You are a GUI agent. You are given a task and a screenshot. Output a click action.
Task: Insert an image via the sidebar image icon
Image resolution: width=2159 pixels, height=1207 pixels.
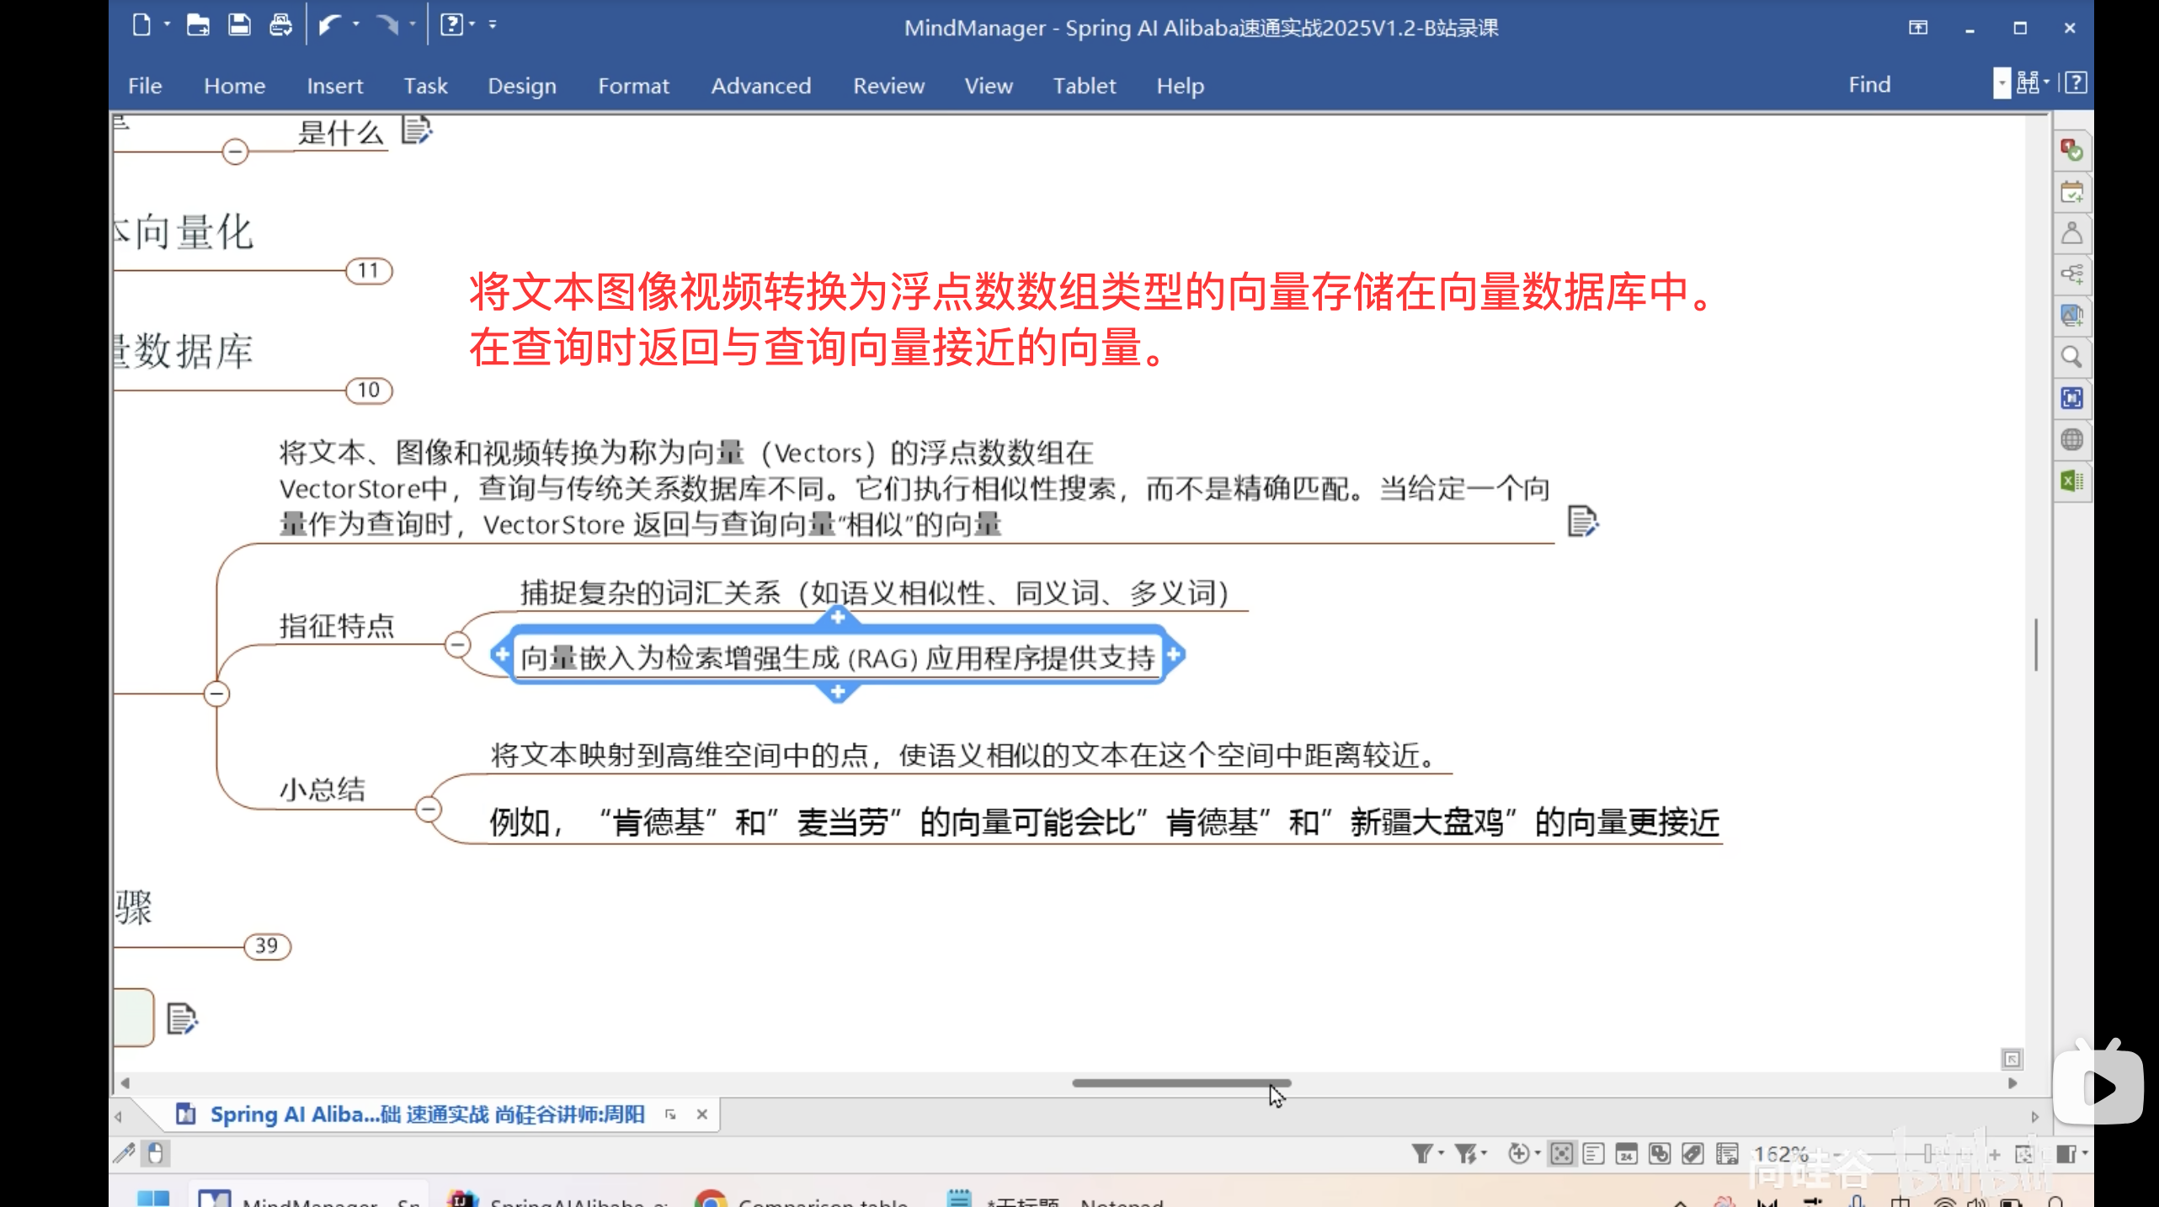pyautogui.click(x=2072, y=316)
